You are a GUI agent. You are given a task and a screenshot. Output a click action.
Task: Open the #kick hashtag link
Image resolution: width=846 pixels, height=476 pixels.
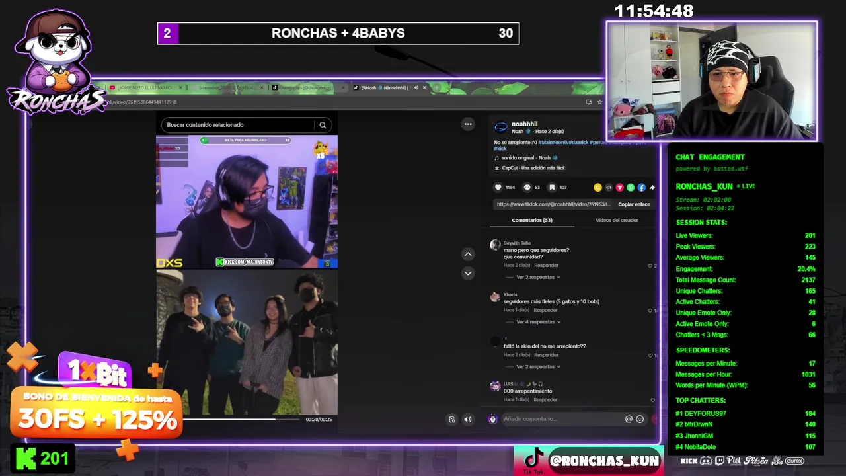(x=500, y=149)
